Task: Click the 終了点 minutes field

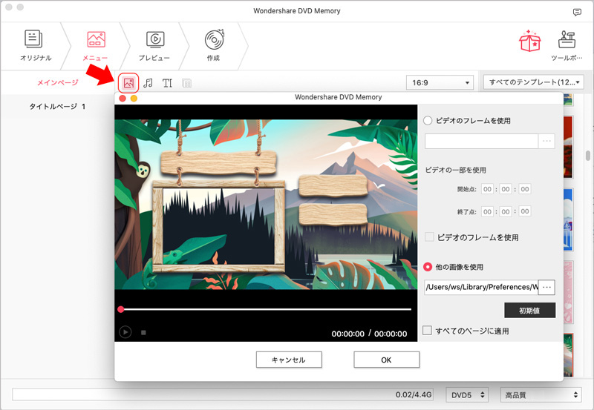Action: click(x=506, y=211)
